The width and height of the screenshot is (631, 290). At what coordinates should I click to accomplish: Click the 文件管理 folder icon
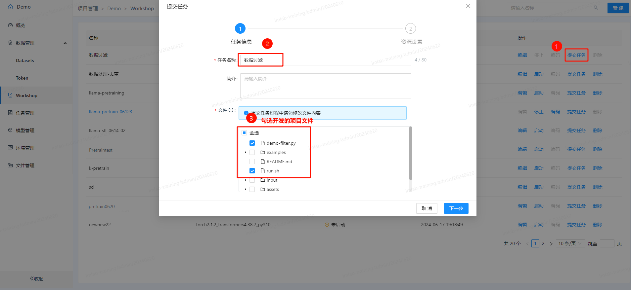[10, 165]
